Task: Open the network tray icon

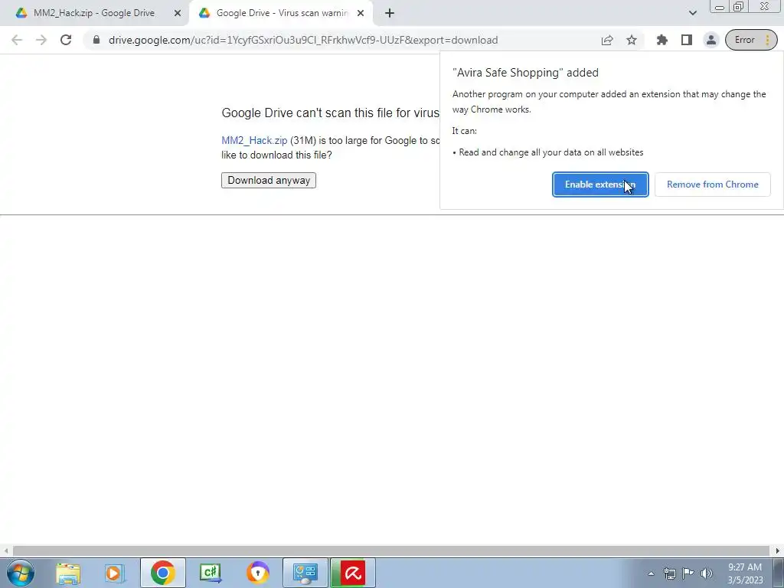Action: 669,573
